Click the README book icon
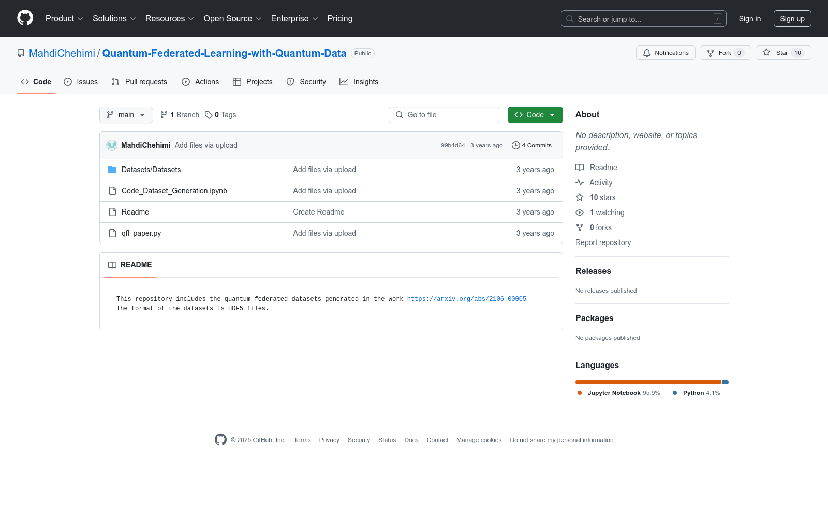 pos(112,265)
